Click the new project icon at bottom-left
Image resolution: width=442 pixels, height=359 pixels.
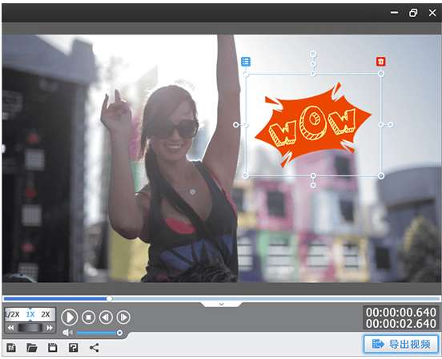pyautogui.click(x=11, y=348)
